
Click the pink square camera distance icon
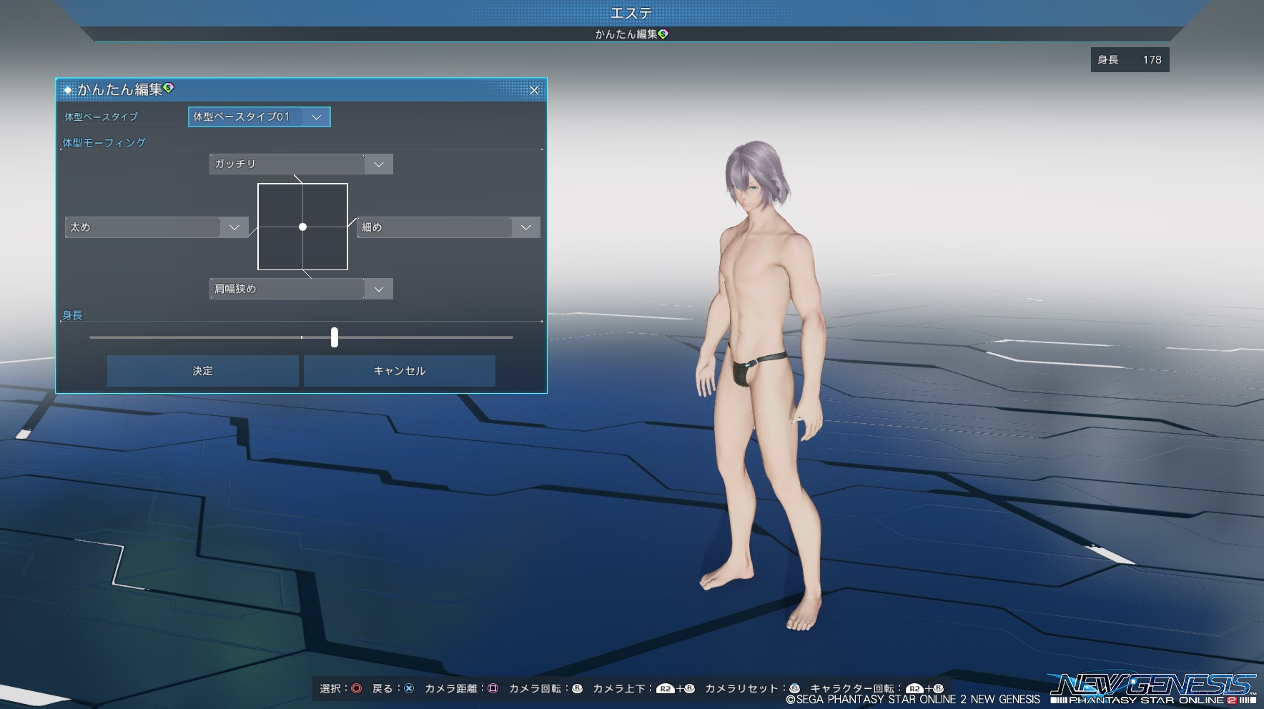click(x=493, y=688)
